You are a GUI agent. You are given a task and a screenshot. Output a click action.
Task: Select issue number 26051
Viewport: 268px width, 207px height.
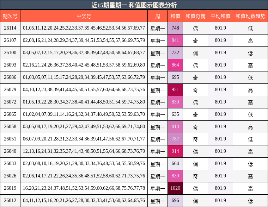click(10, 139)
